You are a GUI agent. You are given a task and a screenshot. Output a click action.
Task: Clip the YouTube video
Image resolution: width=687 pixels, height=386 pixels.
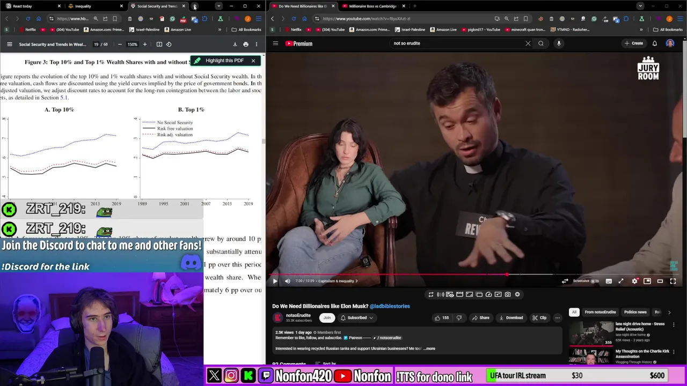pos(539,317)
